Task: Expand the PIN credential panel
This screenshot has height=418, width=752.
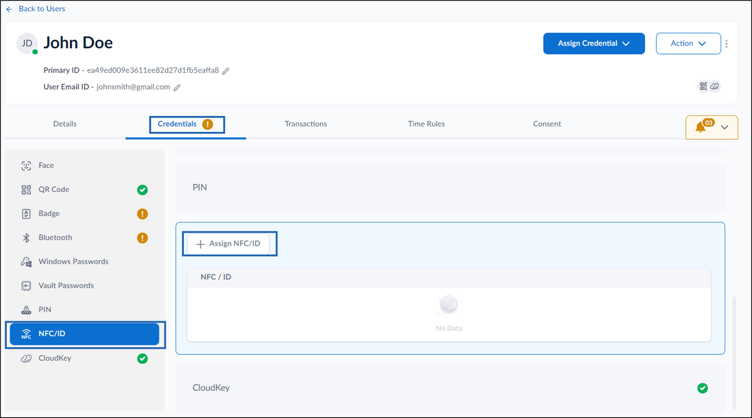Action: click(x=450, y=187)
